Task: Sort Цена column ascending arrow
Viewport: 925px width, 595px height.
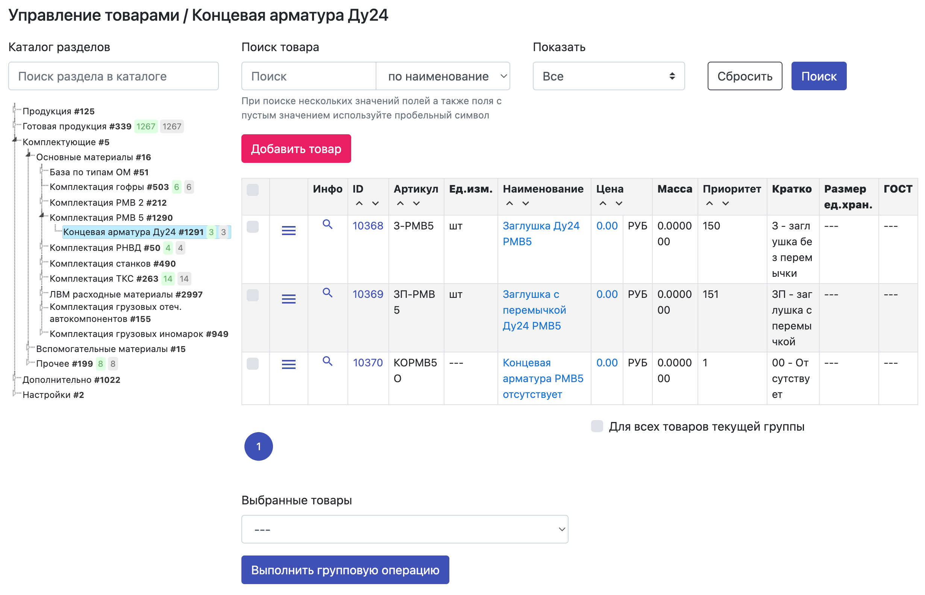Action: (x=602, y=203)
